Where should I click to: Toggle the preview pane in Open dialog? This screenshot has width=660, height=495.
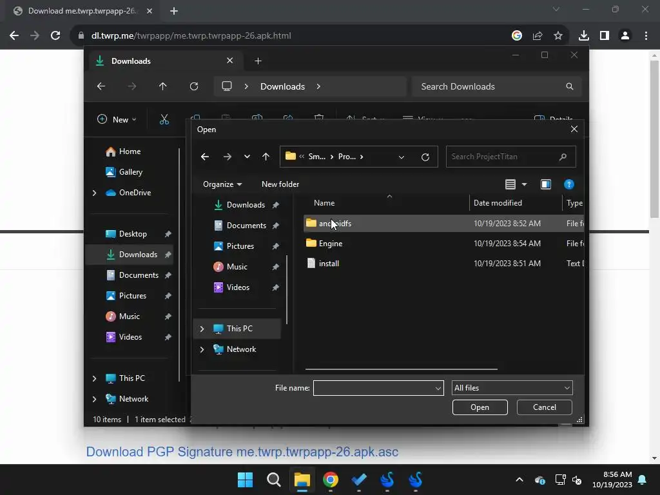546,184
